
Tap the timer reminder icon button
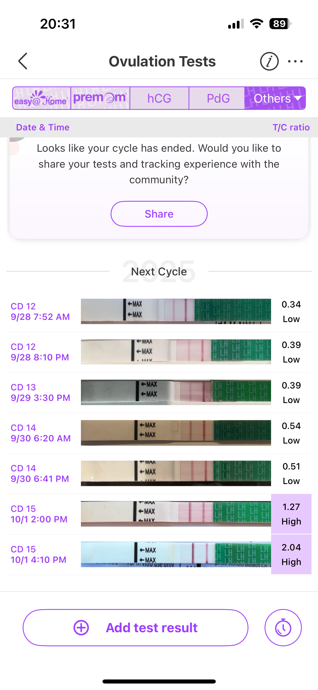click(x=283, y=627)
